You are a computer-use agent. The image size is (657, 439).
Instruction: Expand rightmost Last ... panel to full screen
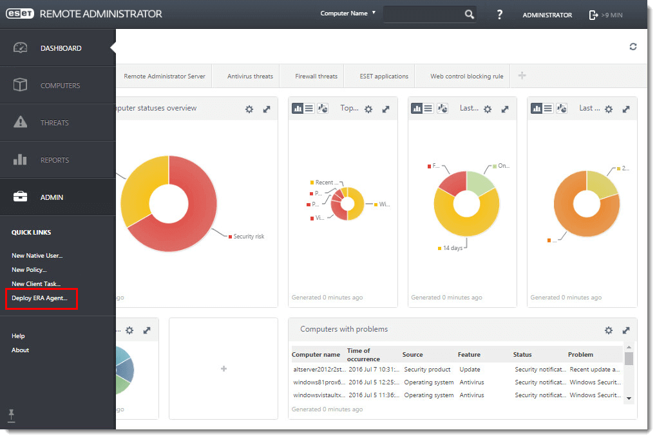pyautogui.click(x=626, y=109)
